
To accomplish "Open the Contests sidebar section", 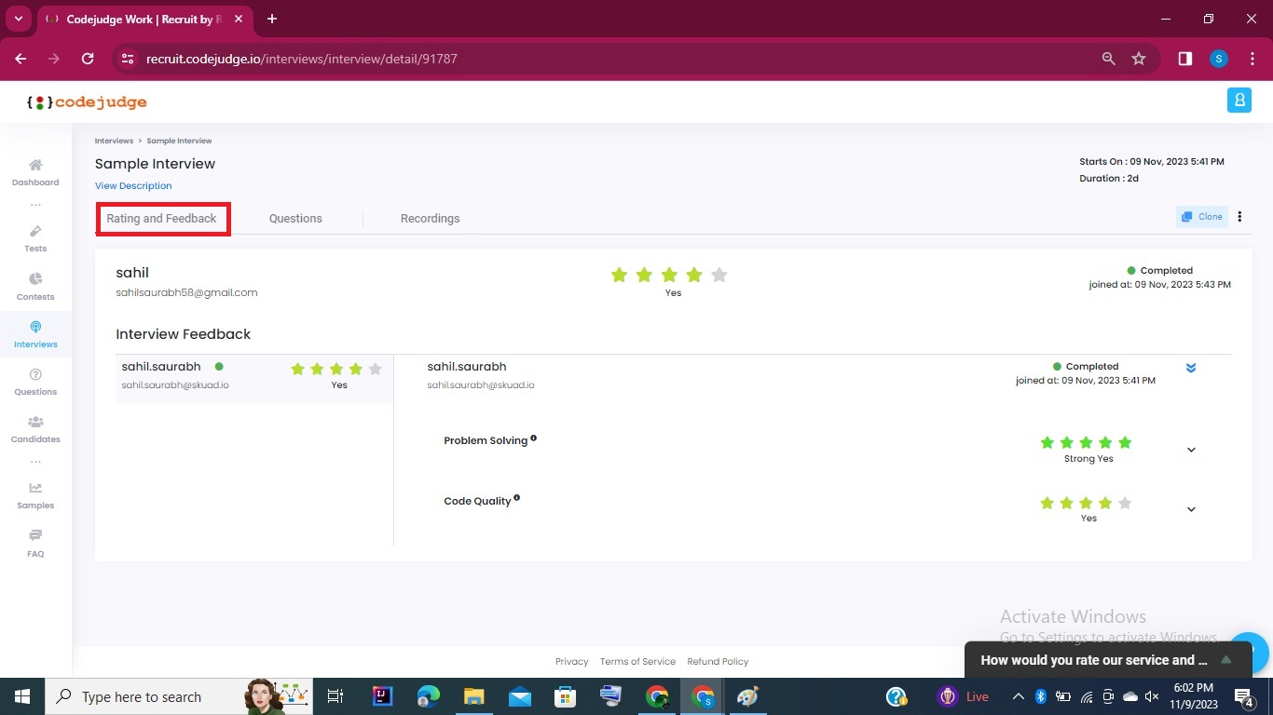I will pyautogui.click(x=35, y=287).
